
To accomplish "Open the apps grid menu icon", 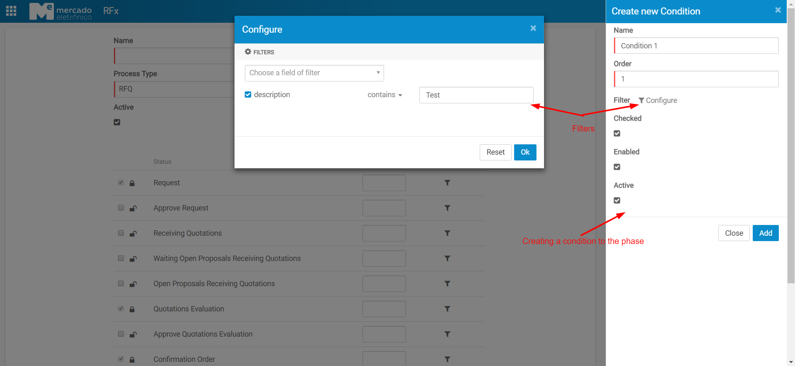I will [11, 11].
